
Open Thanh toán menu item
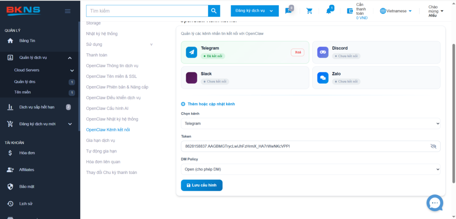[97, 55]
